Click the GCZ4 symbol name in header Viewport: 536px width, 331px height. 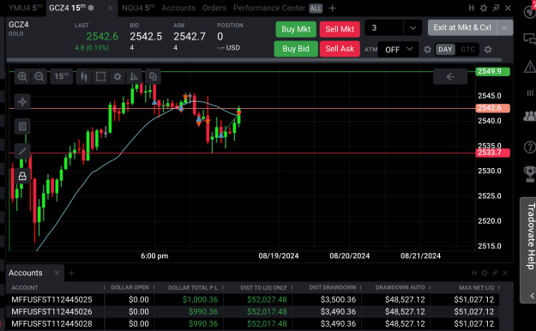[x=19, y=25]
